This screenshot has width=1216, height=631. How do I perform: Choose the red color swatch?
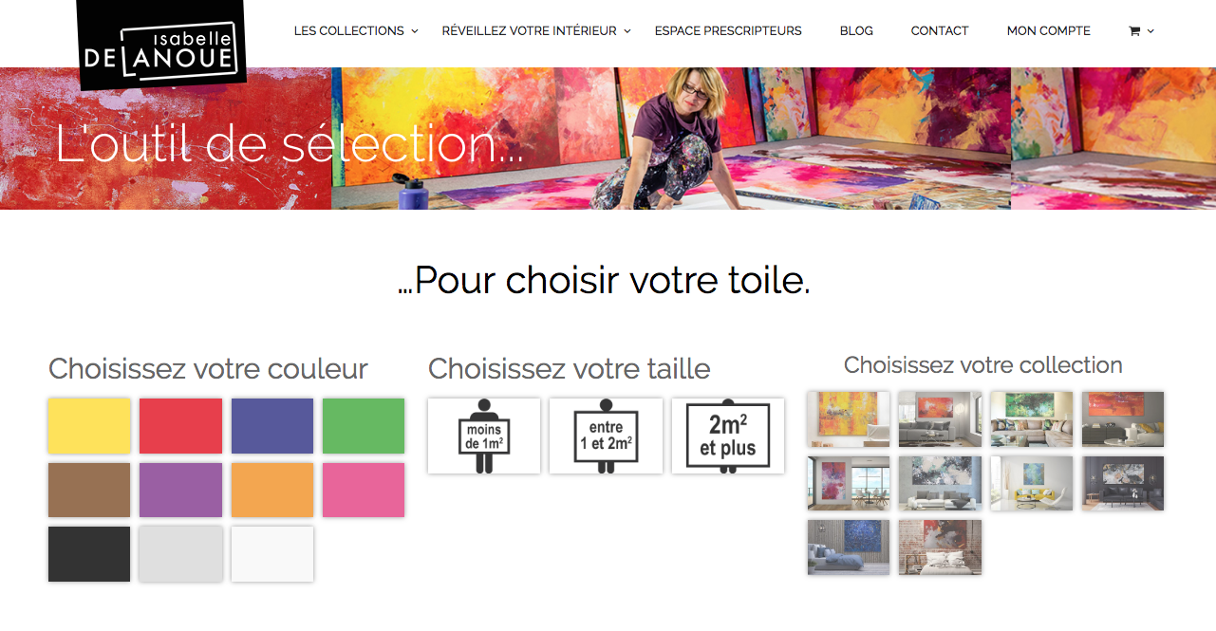click(180, 426)
